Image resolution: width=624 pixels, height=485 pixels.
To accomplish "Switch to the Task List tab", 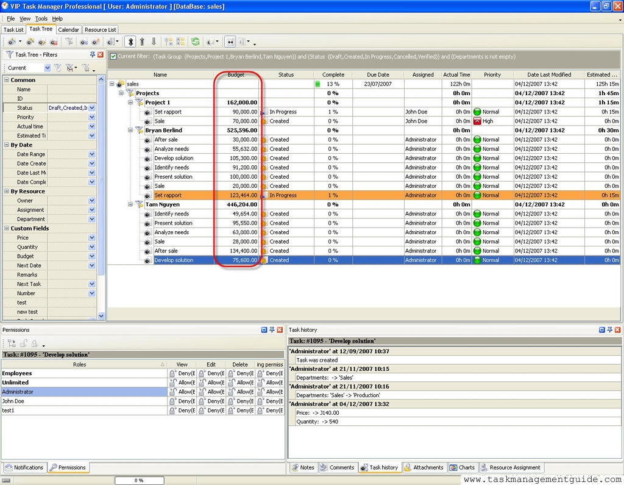I will tap(13, 29).
